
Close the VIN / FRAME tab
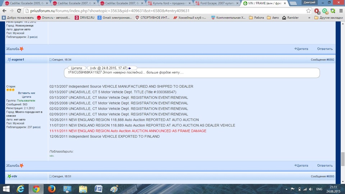[x=285, y=3]
